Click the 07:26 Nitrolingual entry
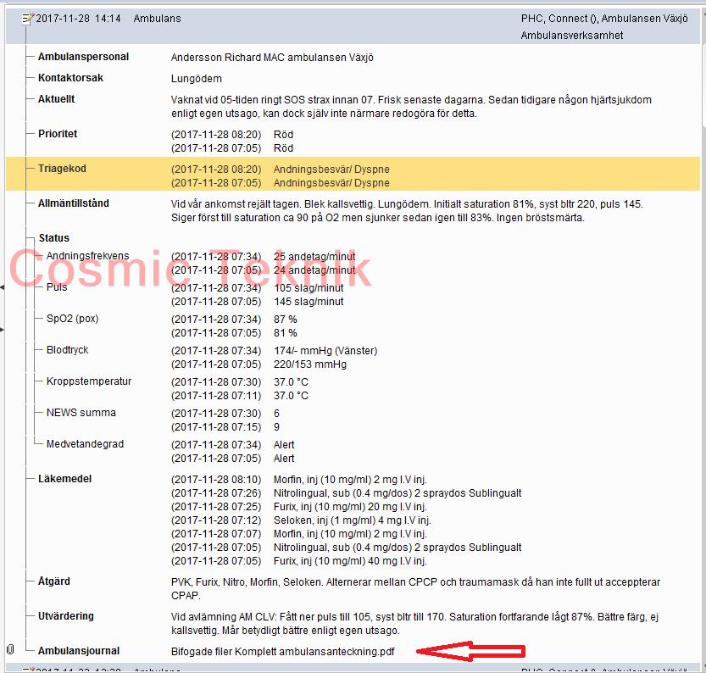This screenshot has height=673, width=706. click(x=397, y=493)
